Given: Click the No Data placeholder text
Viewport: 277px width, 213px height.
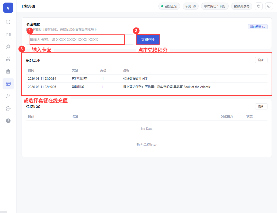Looking at the screenshot, I should coord(147,129).
